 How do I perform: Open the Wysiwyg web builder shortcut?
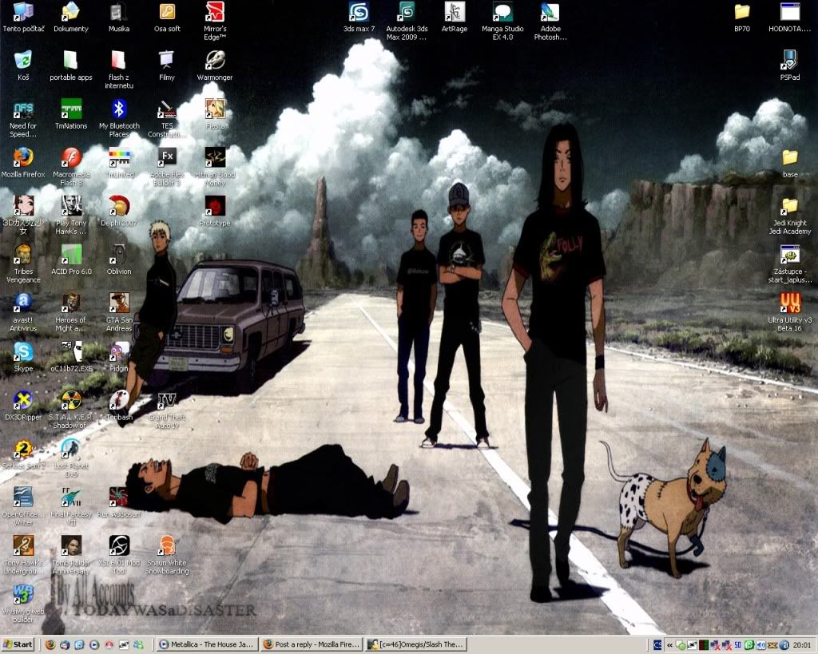click(23, 604)
